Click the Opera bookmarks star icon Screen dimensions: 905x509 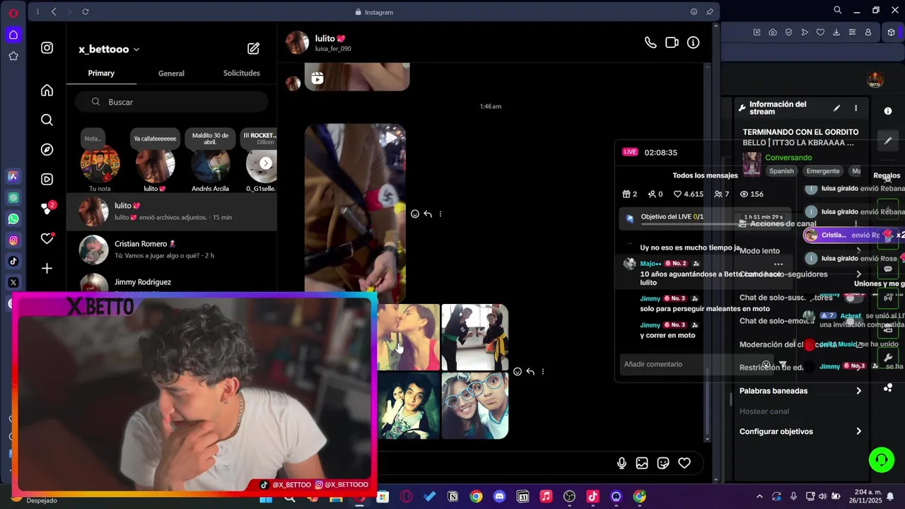(x=13, y=56)
